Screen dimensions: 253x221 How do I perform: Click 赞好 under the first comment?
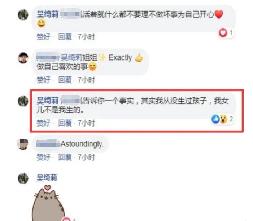click(x=43, y=37)
